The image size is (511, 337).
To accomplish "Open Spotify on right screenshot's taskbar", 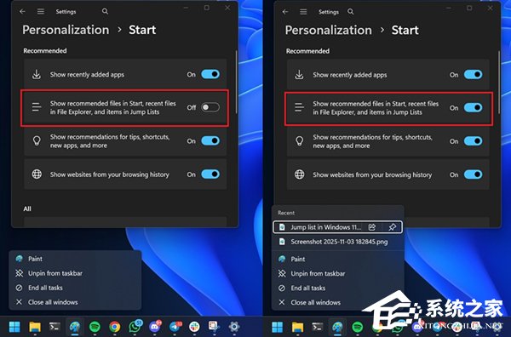I will tap(358, 327).
